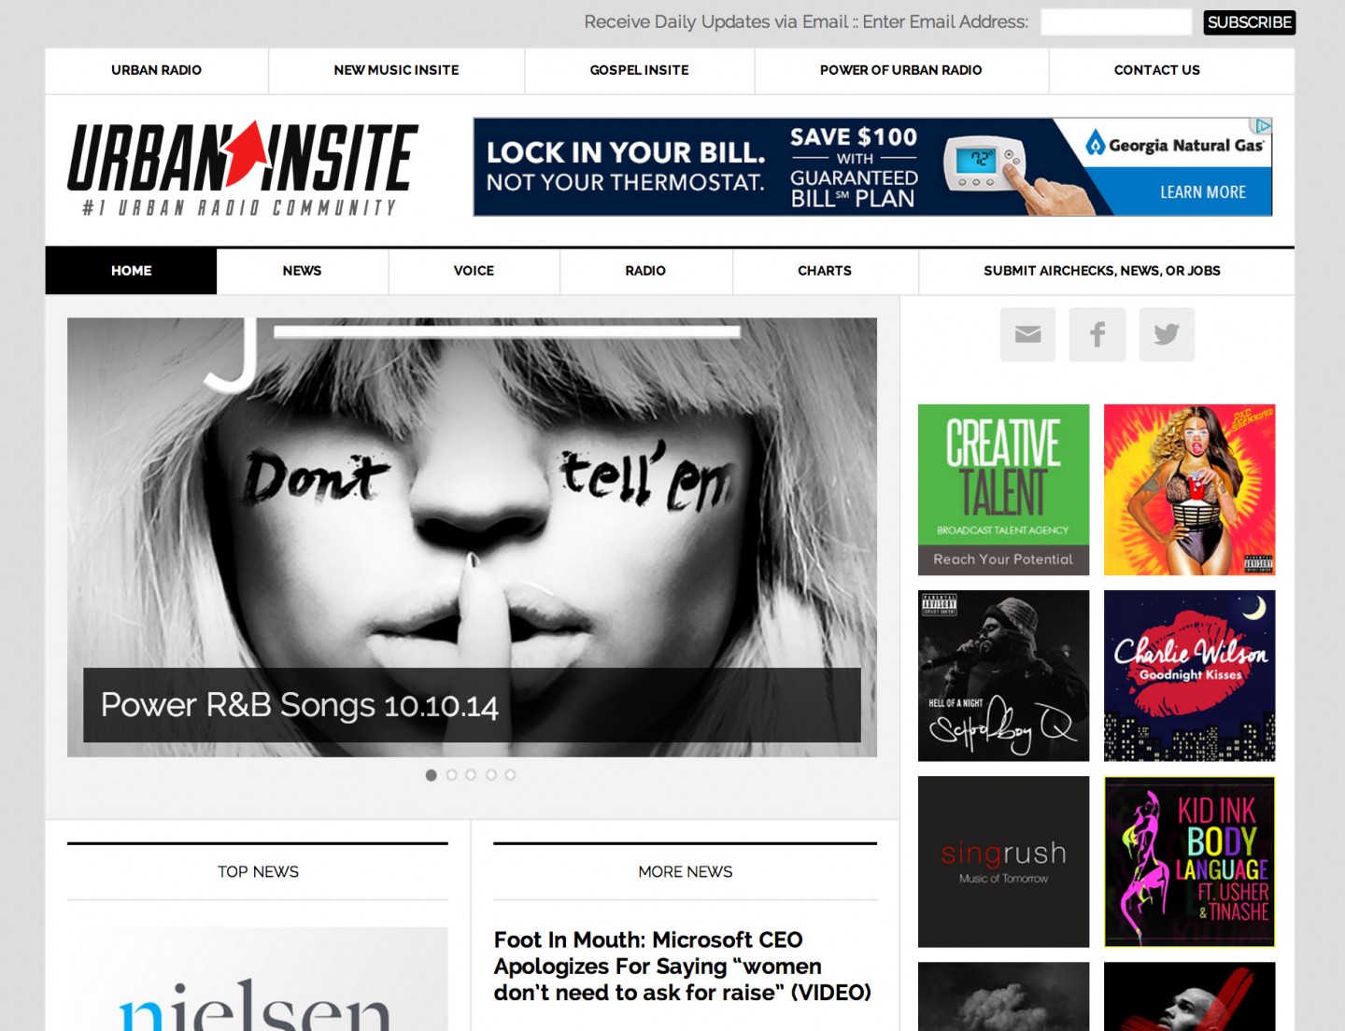Open Gospel Insite in top navigation
The height and width of the screenshot is (1031, 1345).
[x=639, y=70]
